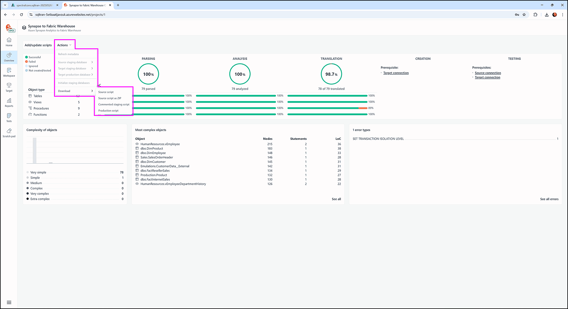The image size is (568, 309).
Task: Open the Tests sidebar page
Action: 9,118
